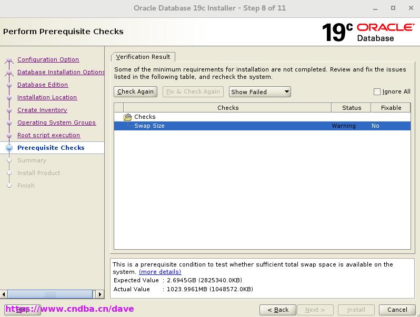420x317 pixels.
Task: Open the more details link
Action: [160, 272]
